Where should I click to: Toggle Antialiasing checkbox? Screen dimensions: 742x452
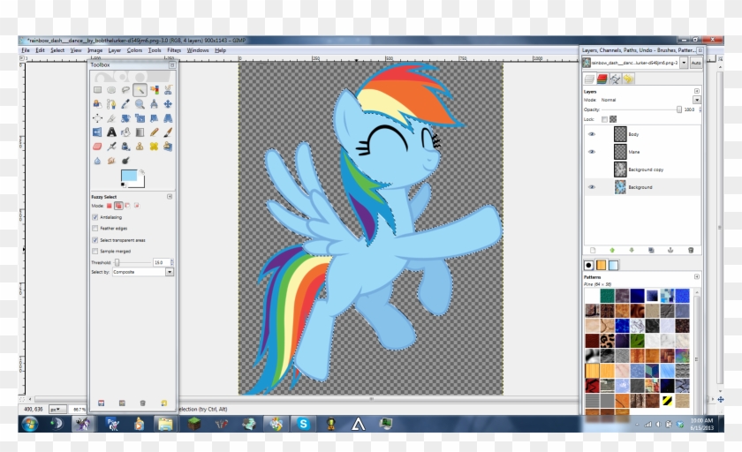(95, 217)
